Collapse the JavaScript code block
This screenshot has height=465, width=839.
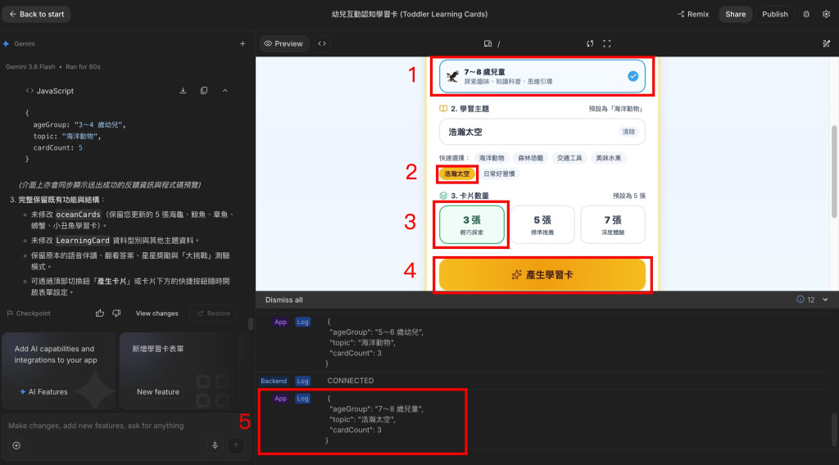coord(225,91)
